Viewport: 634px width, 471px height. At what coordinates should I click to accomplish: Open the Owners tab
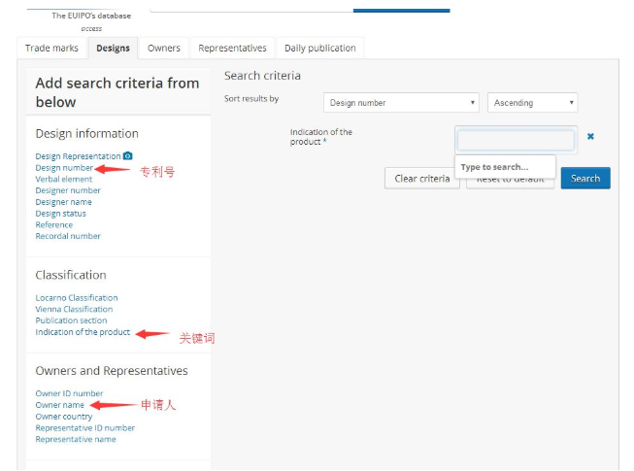(163, 49)
